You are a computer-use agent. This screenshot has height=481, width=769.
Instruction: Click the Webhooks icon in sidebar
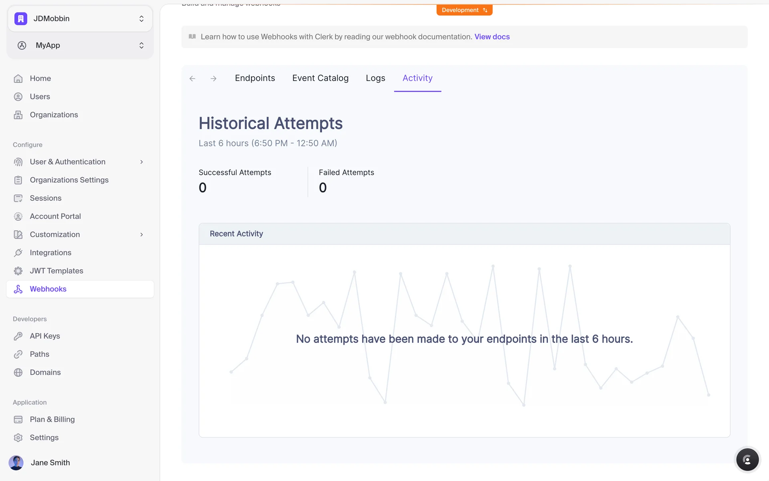pyautogui.click(x=18, y=289)
